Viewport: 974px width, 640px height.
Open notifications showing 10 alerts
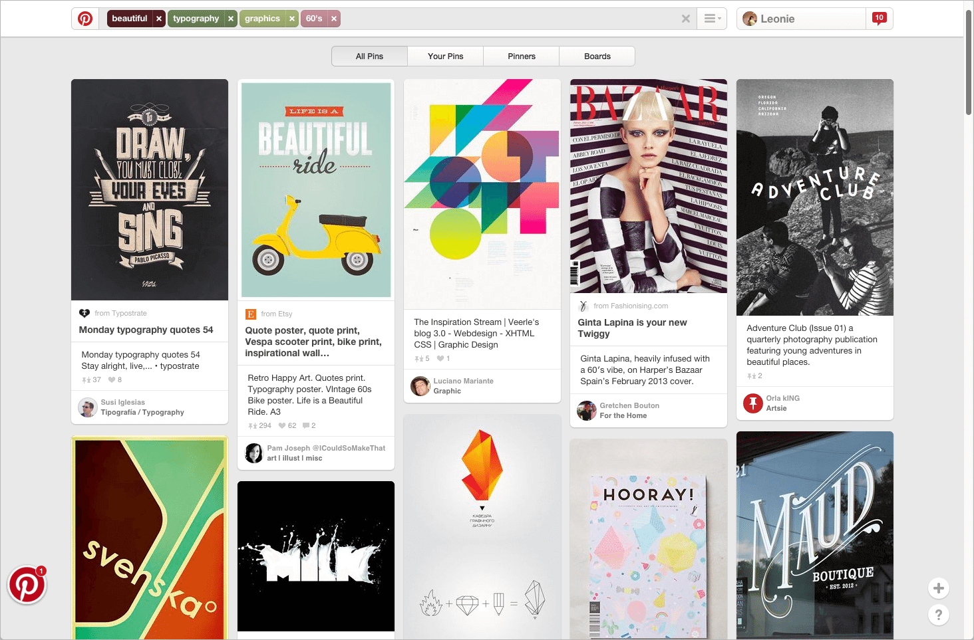pyautogui.click(x=880, y=18)
